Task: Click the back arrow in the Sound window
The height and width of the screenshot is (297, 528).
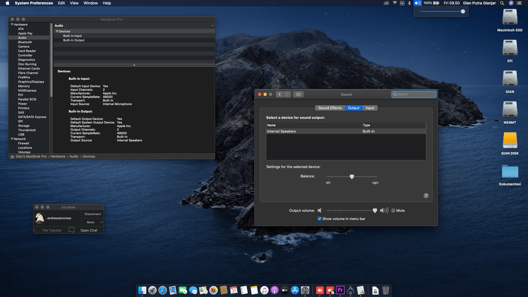Action: 279,94
